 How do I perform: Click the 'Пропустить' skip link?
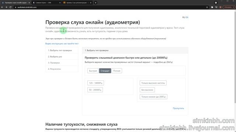[x=178, y=108]
